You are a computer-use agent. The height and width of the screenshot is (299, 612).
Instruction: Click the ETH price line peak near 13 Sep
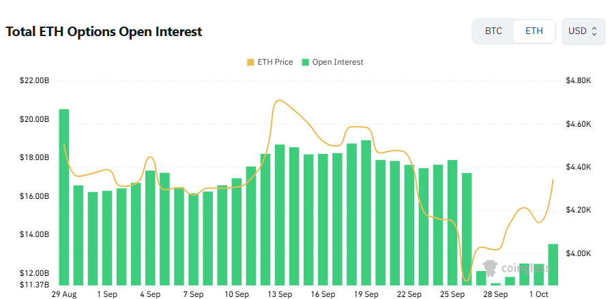point(279,101)
